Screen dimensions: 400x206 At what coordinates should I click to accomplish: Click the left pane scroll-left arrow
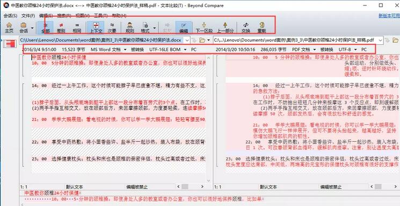pos(178,187)
